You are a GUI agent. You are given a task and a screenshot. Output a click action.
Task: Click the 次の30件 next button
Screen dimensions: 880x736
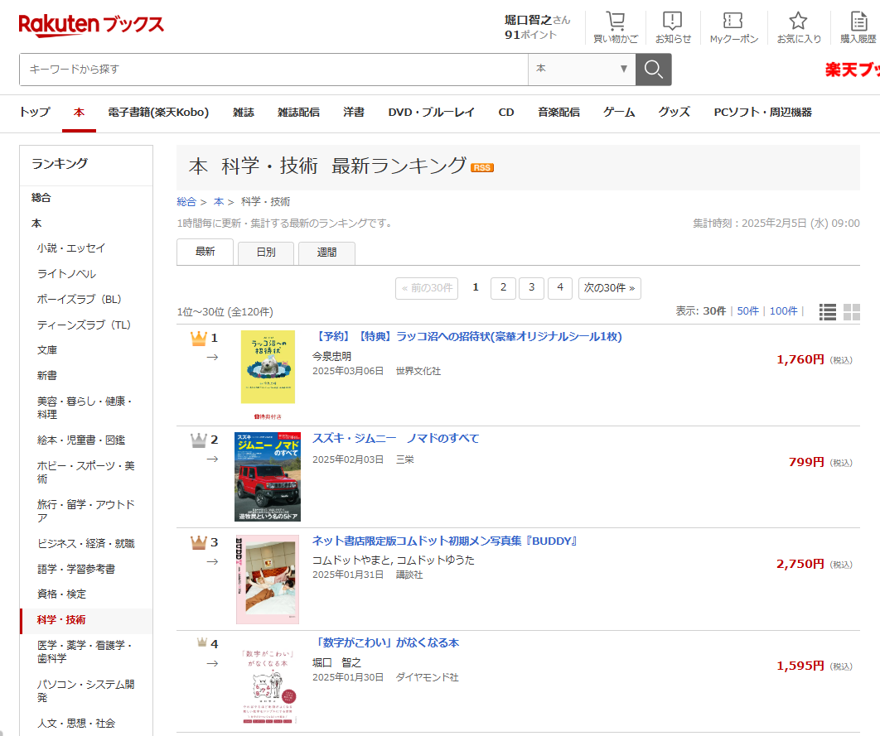(610, 288)
